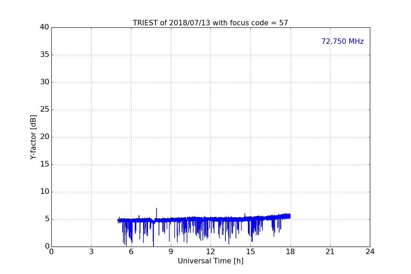The height and width of the screenshot is (274, 411).
Task: Click x-axis tick label '9'
Action: (x=171, y=252)
